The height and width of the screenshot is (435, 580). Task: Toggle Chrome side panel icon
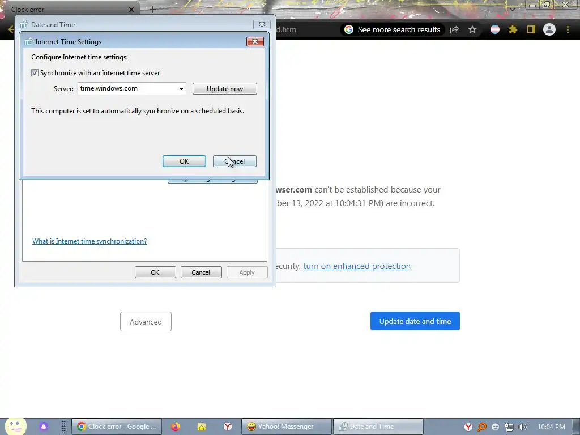tap(531, 29)
